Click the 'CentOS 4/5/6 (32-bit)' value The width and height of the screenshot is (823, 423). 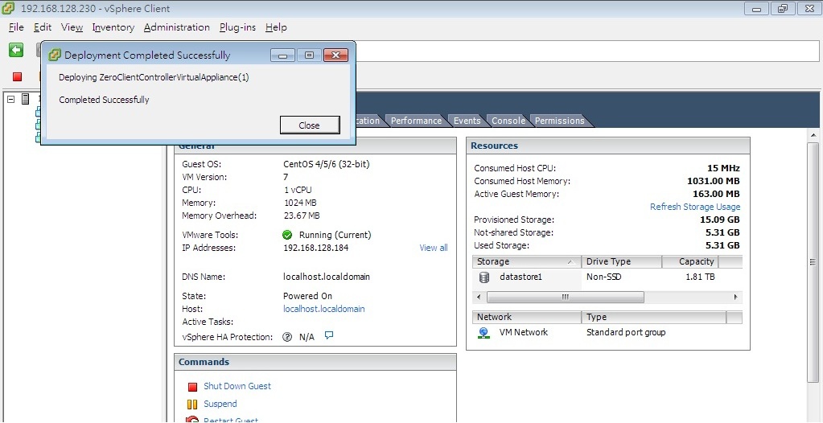click(327, 164)
